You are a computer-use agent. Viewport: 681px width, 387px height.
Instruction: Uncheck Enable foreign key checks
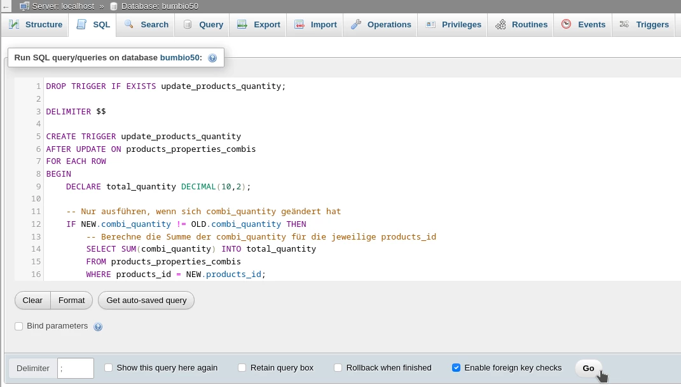point(456,368)
